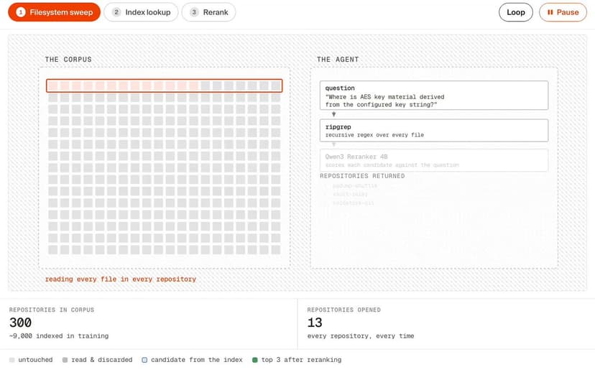Image resolution: width=595 pixels, height=375 pixels.
Task: Click the arrow below the question box
Action: pyautogui.click(x=334, y=114)
